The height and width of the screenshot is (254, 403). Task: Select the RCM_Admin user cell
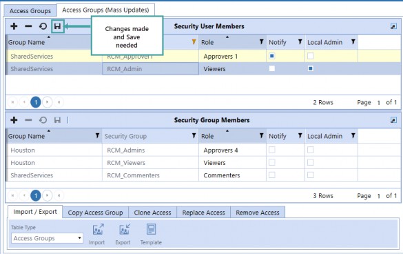pyautogui.click(x=151, y=69)
